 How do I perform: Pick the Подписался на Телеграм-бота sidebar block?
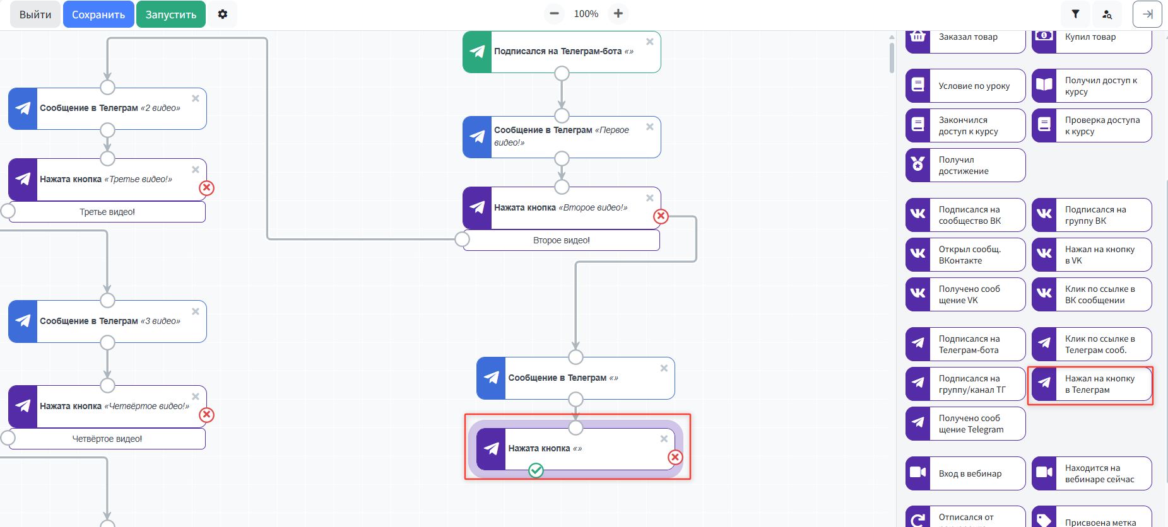click(x=965, y=344)
